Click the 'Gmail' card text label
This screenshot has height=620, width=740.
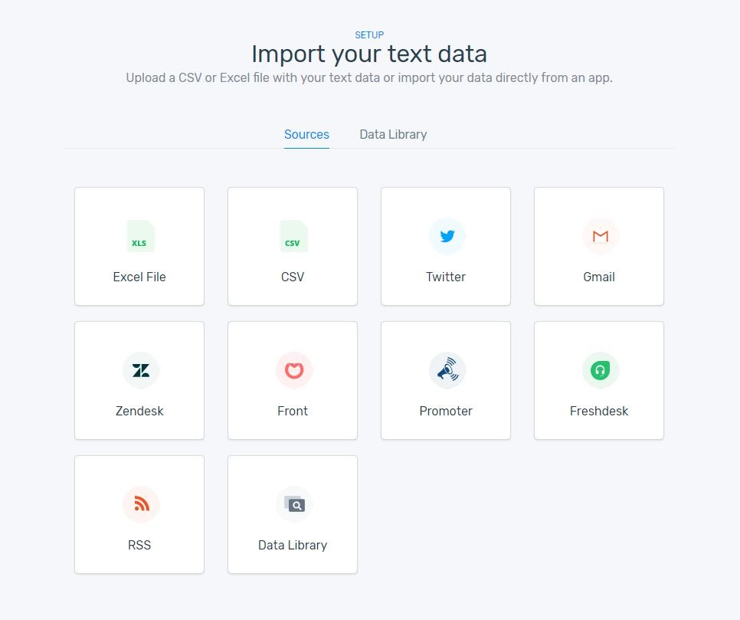click(599, 277)
